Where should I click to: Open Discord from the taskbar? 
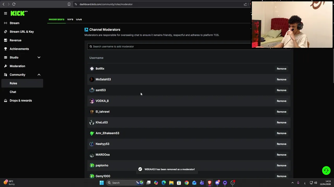coord(217,183)
